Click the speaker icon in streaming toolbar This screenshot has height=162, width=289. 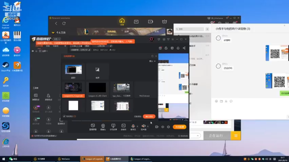click(x=143, y=127)
